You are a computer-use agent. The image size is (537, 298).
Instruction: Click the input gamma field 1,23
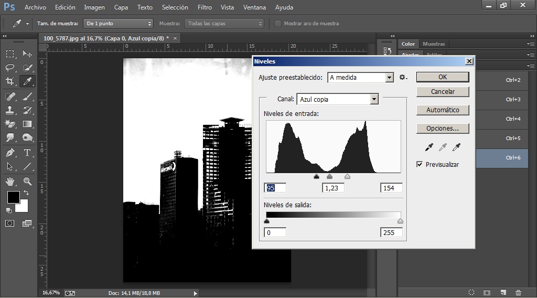333,188
